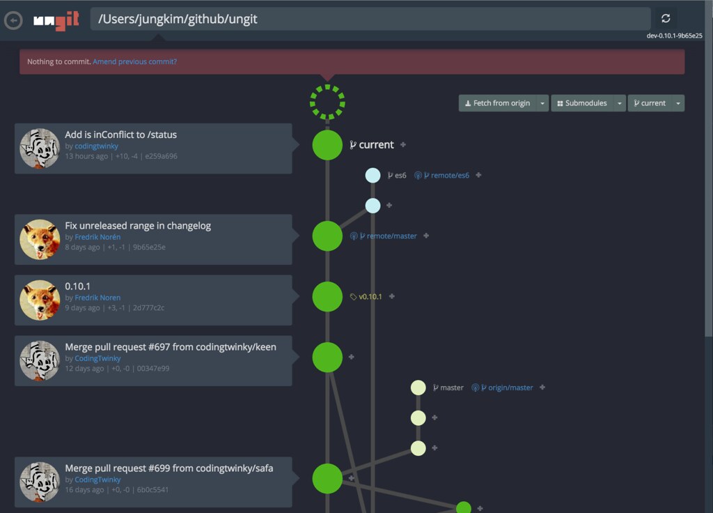Click the plus icon after remote/master label
Viewport: 713px width, 513px height.
click(x=426, y=236)
